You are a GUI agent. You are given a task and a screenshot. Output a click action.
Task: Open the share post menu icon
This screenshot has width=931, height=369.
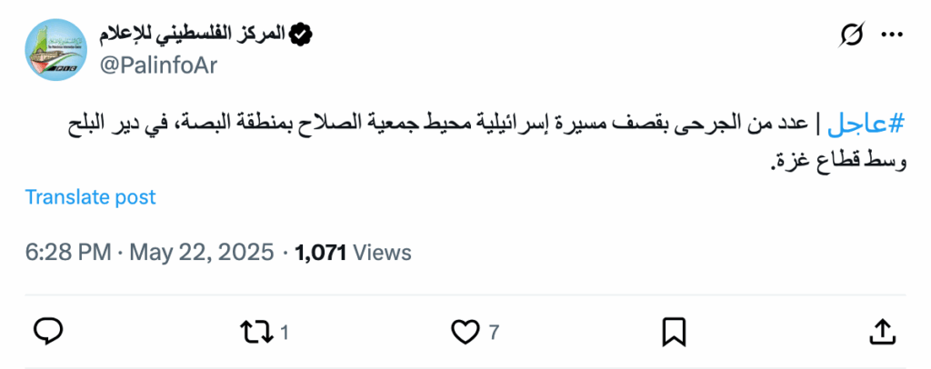(882, 332)
